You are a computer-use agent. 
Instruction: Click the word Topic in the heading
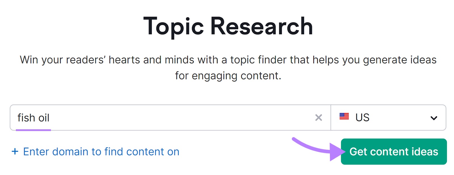[173, 26]
